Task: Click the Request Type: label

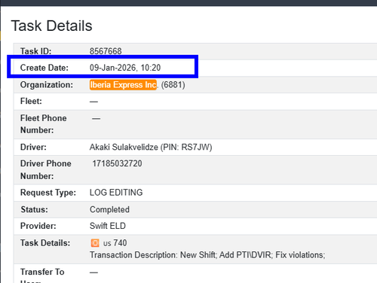Action: (x=48, y=193)
